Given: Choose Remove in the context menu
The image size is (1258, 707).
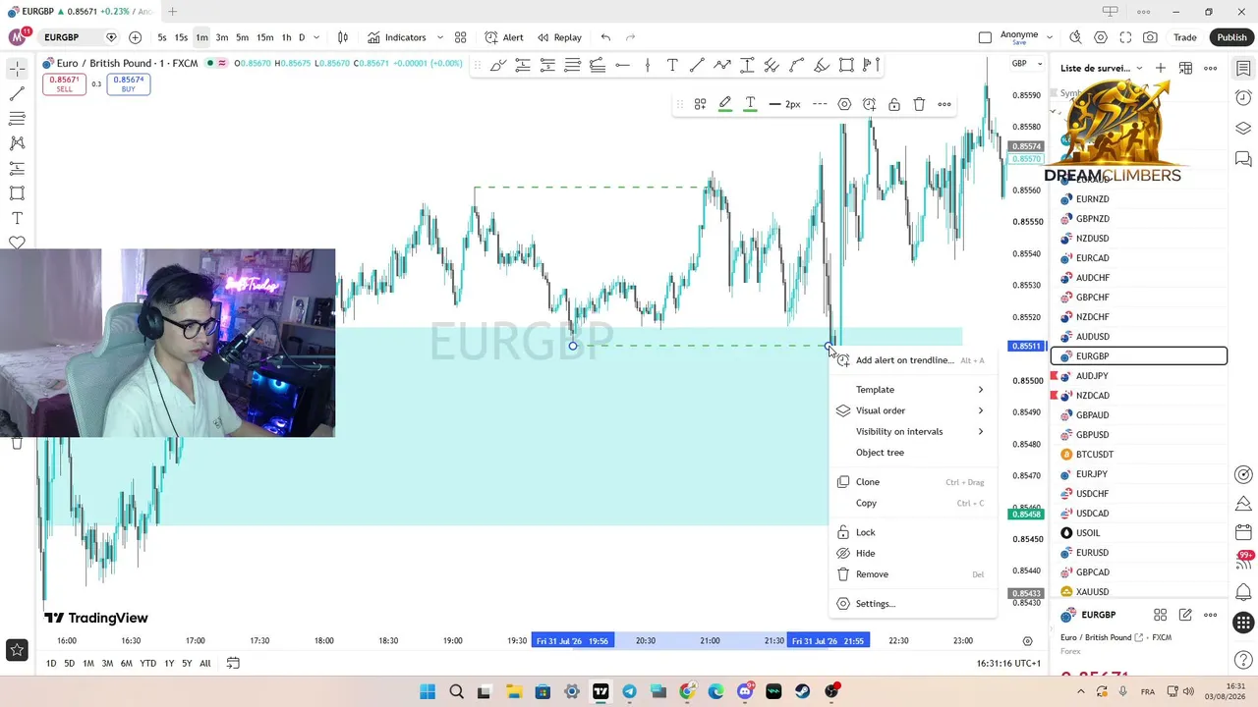Looking at the screenshot, I should (x=913, y=574).
